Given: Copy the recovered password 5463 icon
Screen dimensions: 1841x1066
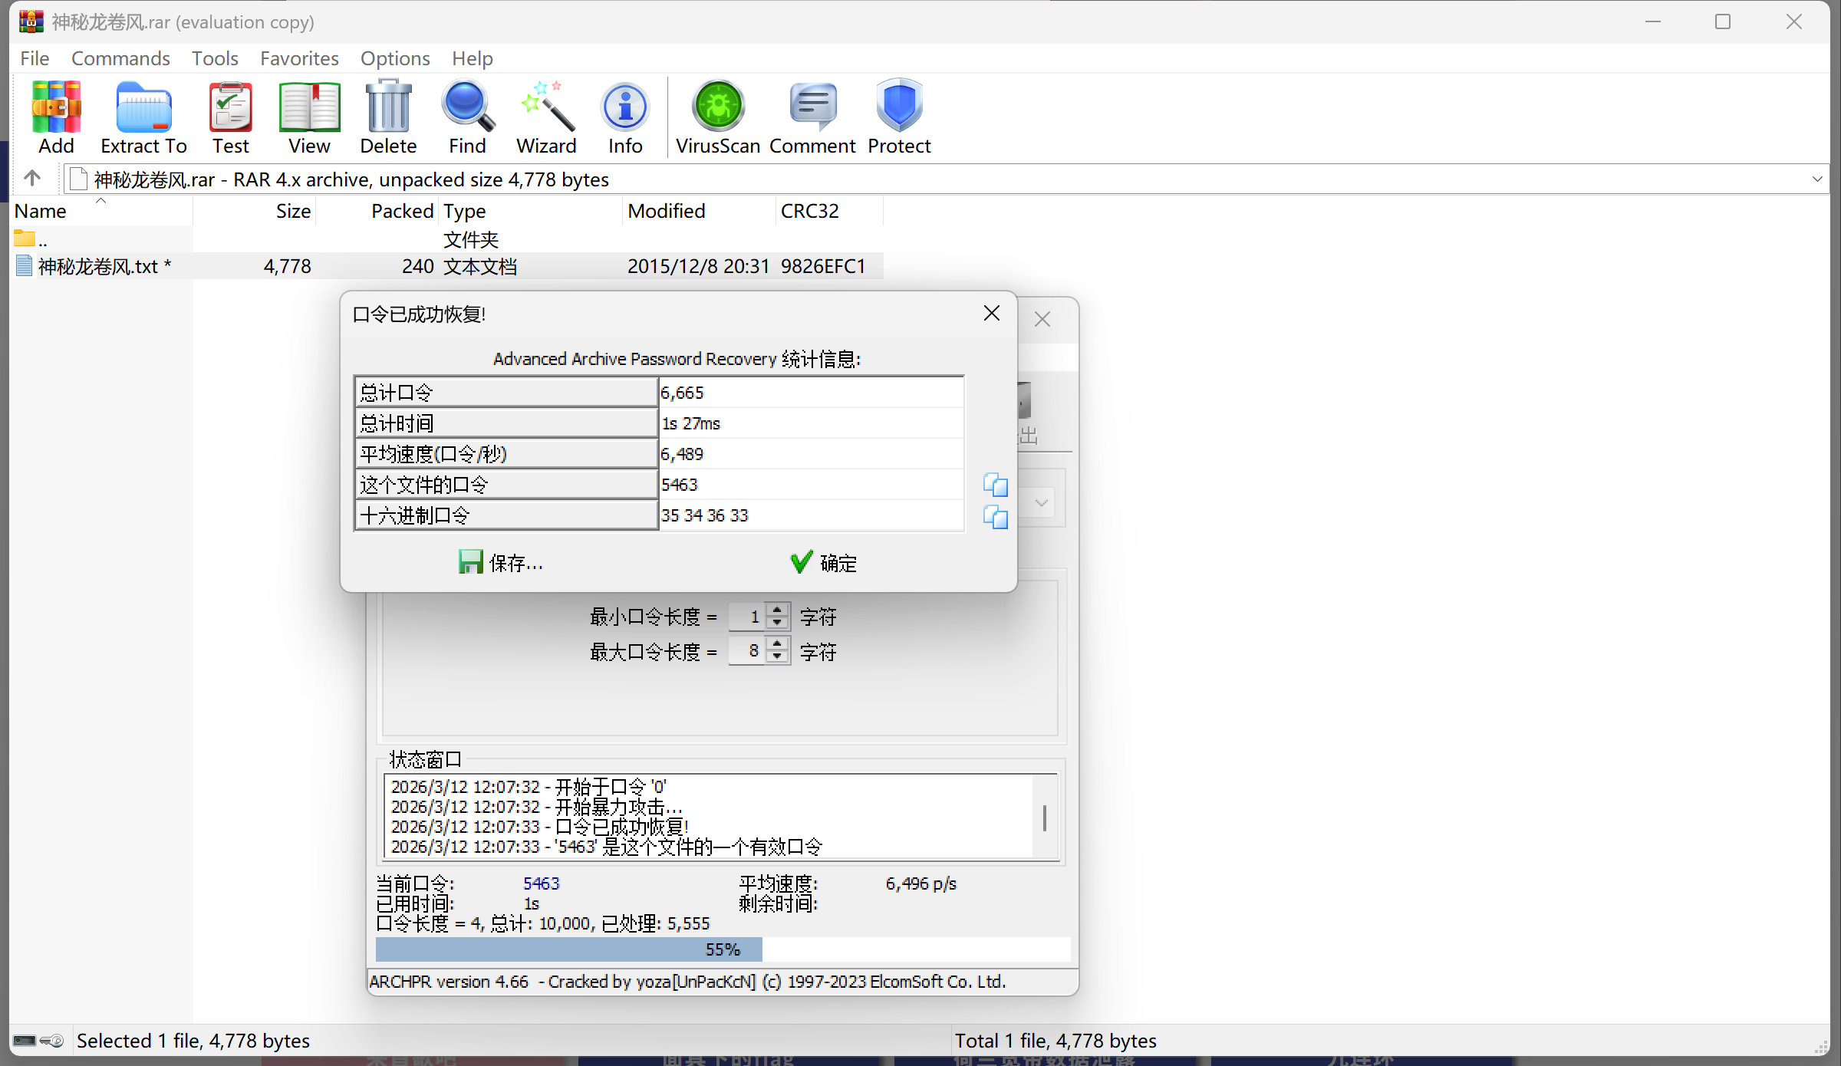Looking at the screenshot, I should 996,485.
